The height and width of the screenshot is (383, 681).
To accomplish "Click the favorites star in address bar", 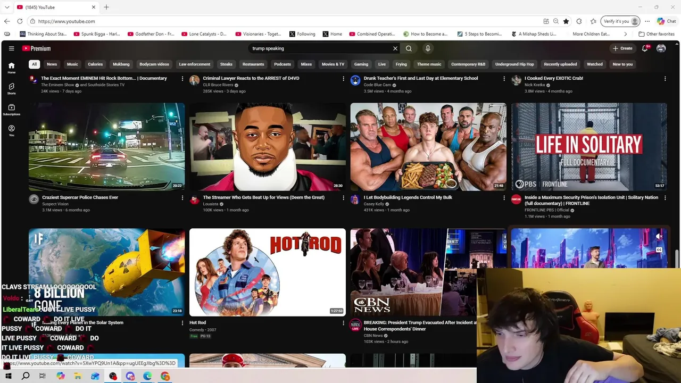I will (566, 21).
